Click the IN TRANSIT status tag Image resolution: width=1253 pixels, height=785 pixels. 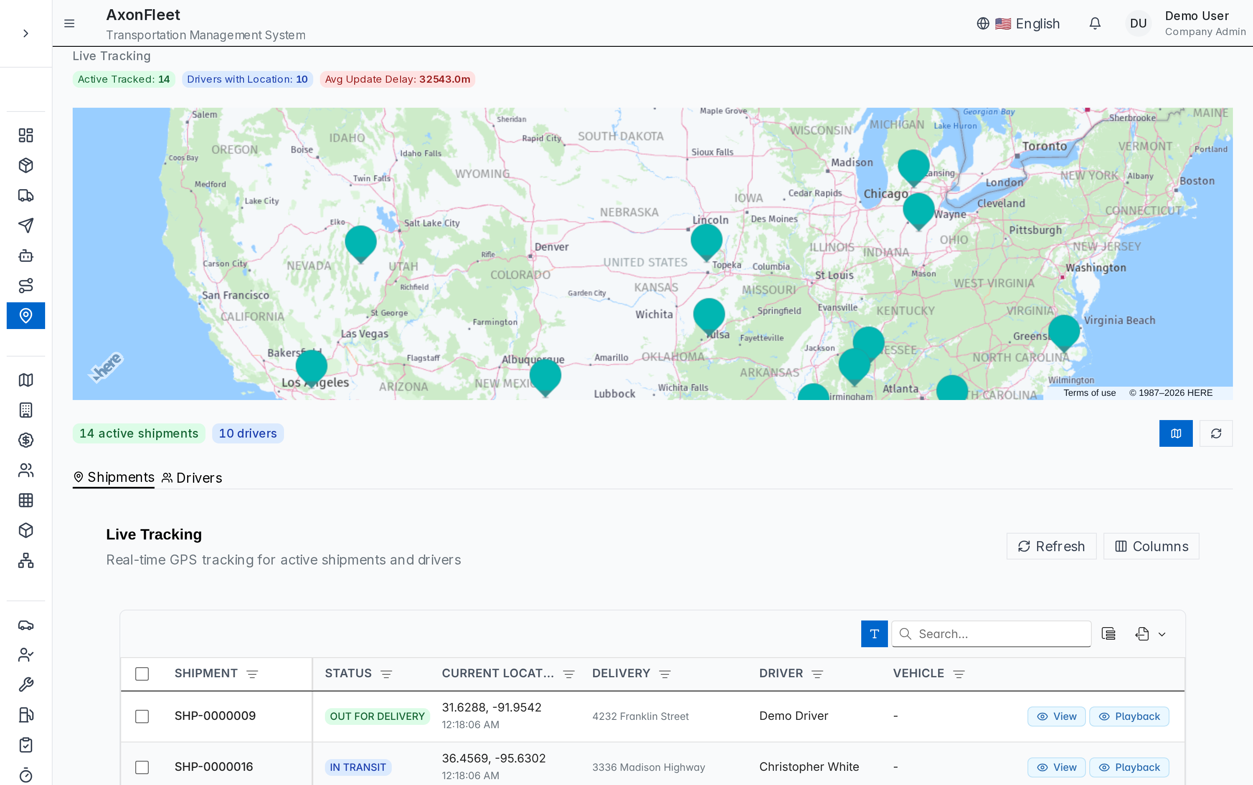[x=358, y=767]
